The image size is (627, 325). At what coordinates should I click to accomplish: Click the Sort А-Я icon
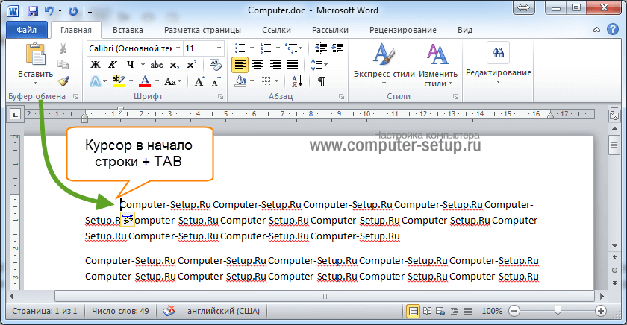pyautogui.click(x=297, y=81)
